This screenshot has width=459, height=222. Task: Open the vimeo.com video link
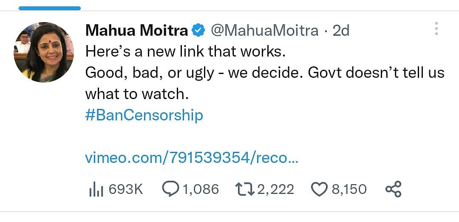[192, 158]
